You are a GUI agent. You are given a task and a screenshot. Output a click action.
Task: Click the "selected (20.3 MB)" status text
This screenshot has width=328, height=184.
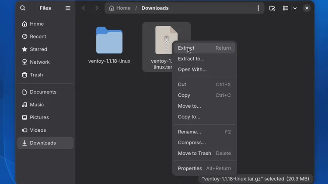click(286, 179)
